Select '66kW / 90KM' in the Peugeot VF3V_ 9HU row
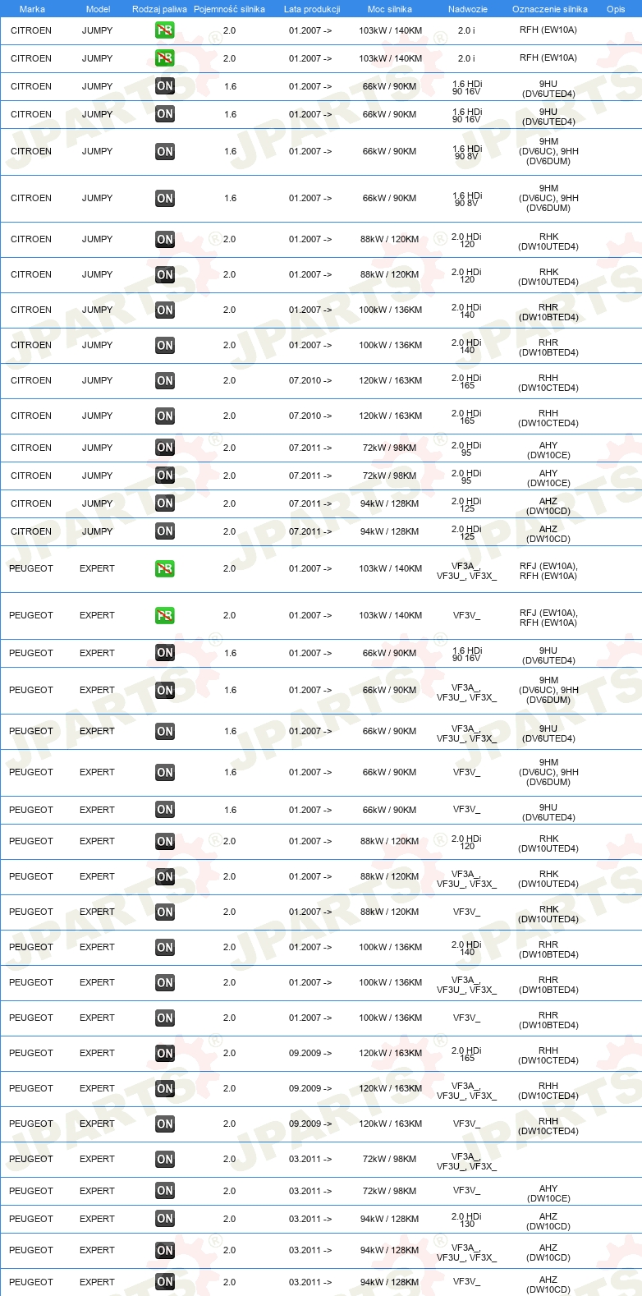 coord(389,810)
